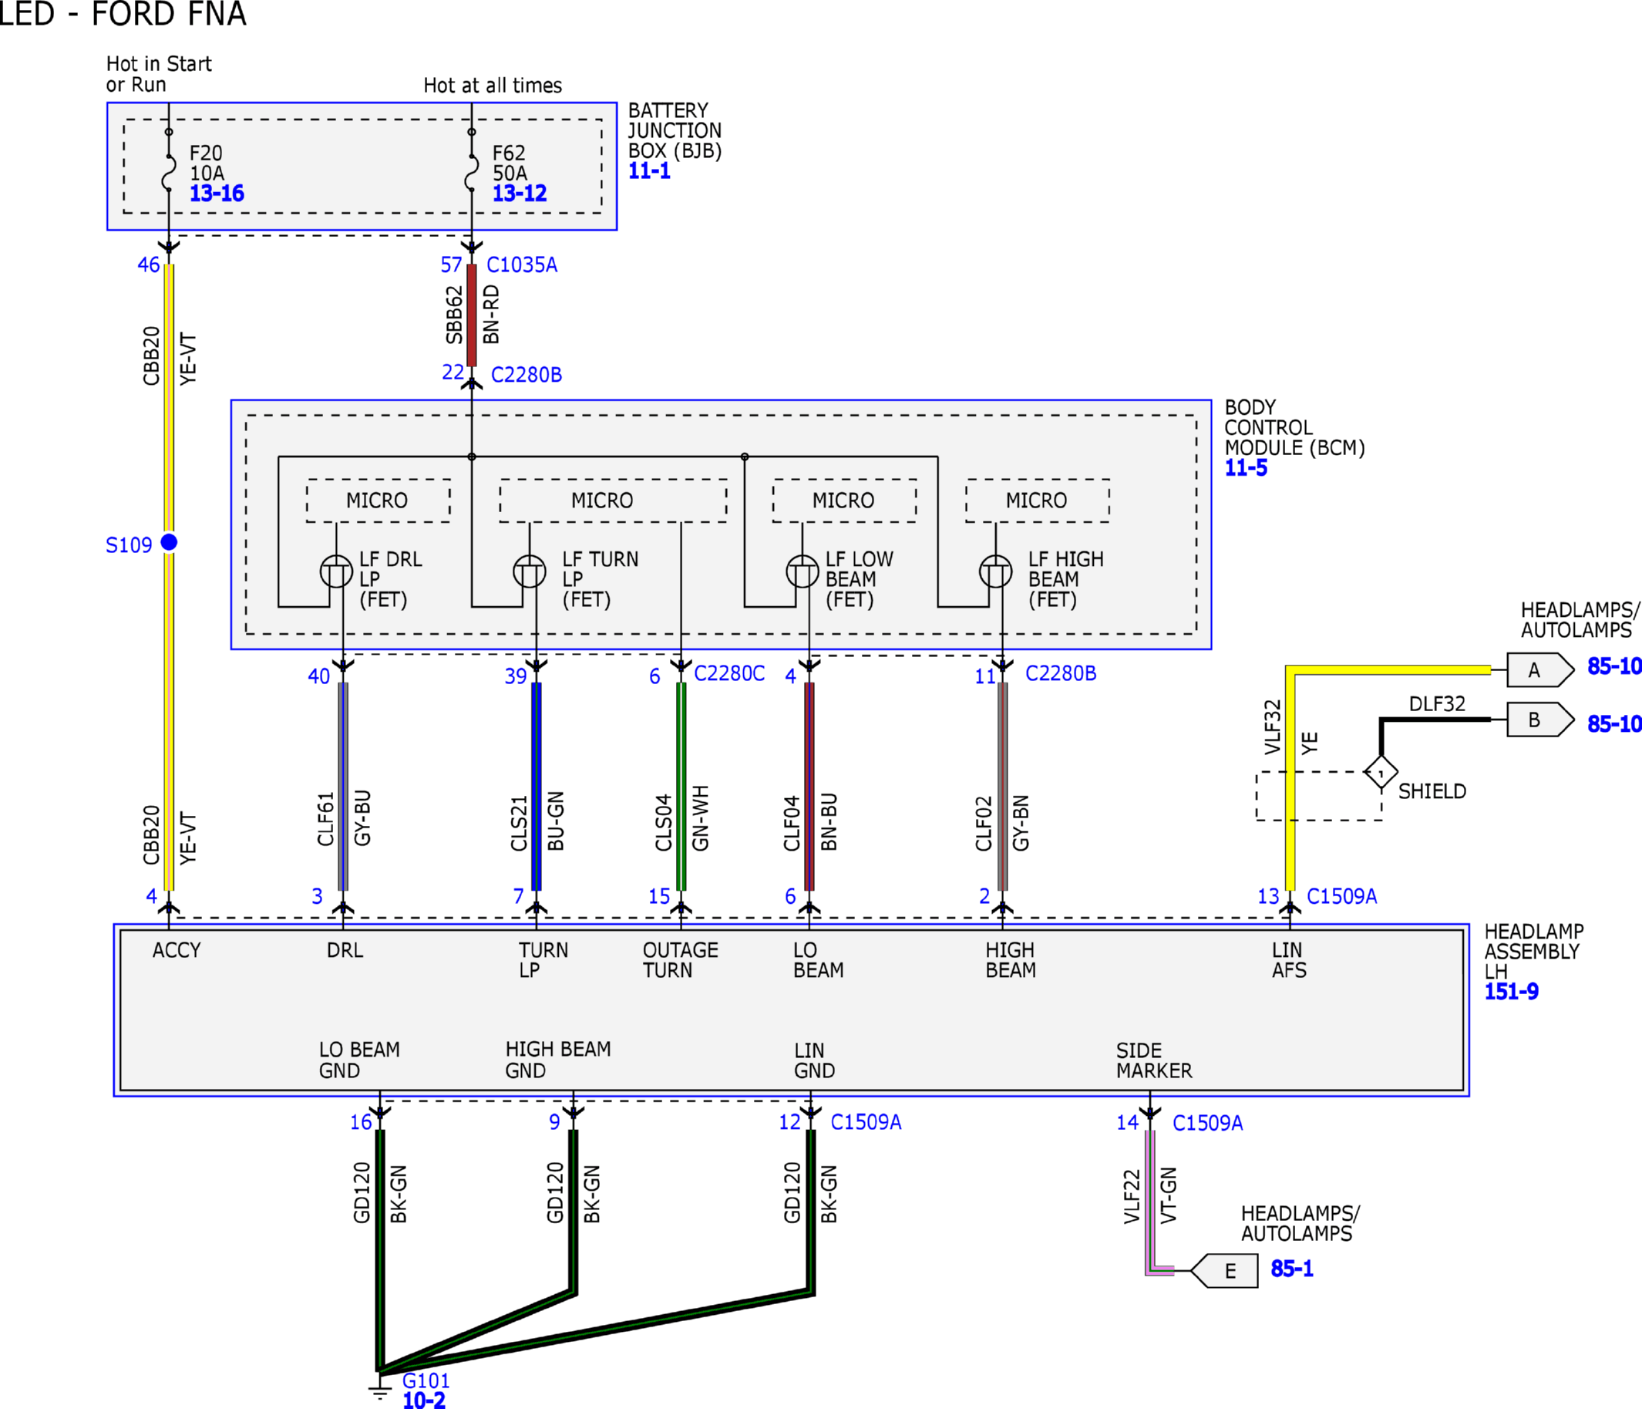Click the CLS21 circuit label

click(x=519, y=823)
